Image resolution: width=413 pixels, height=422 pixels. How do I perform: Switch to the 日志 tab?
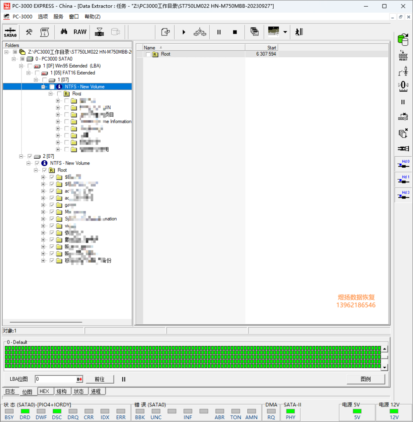10,392
